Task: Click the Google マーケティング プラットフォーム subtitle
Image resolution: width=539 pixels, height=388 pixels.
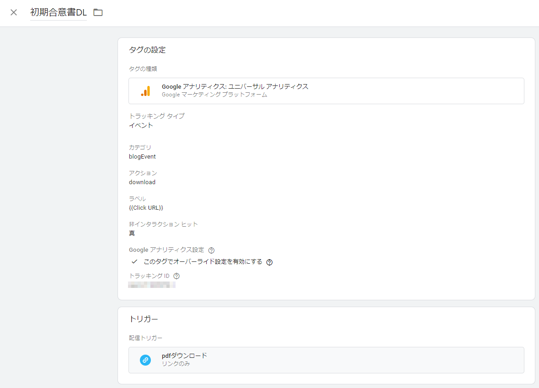Action: pyautogui.click(x=214, y=95)
